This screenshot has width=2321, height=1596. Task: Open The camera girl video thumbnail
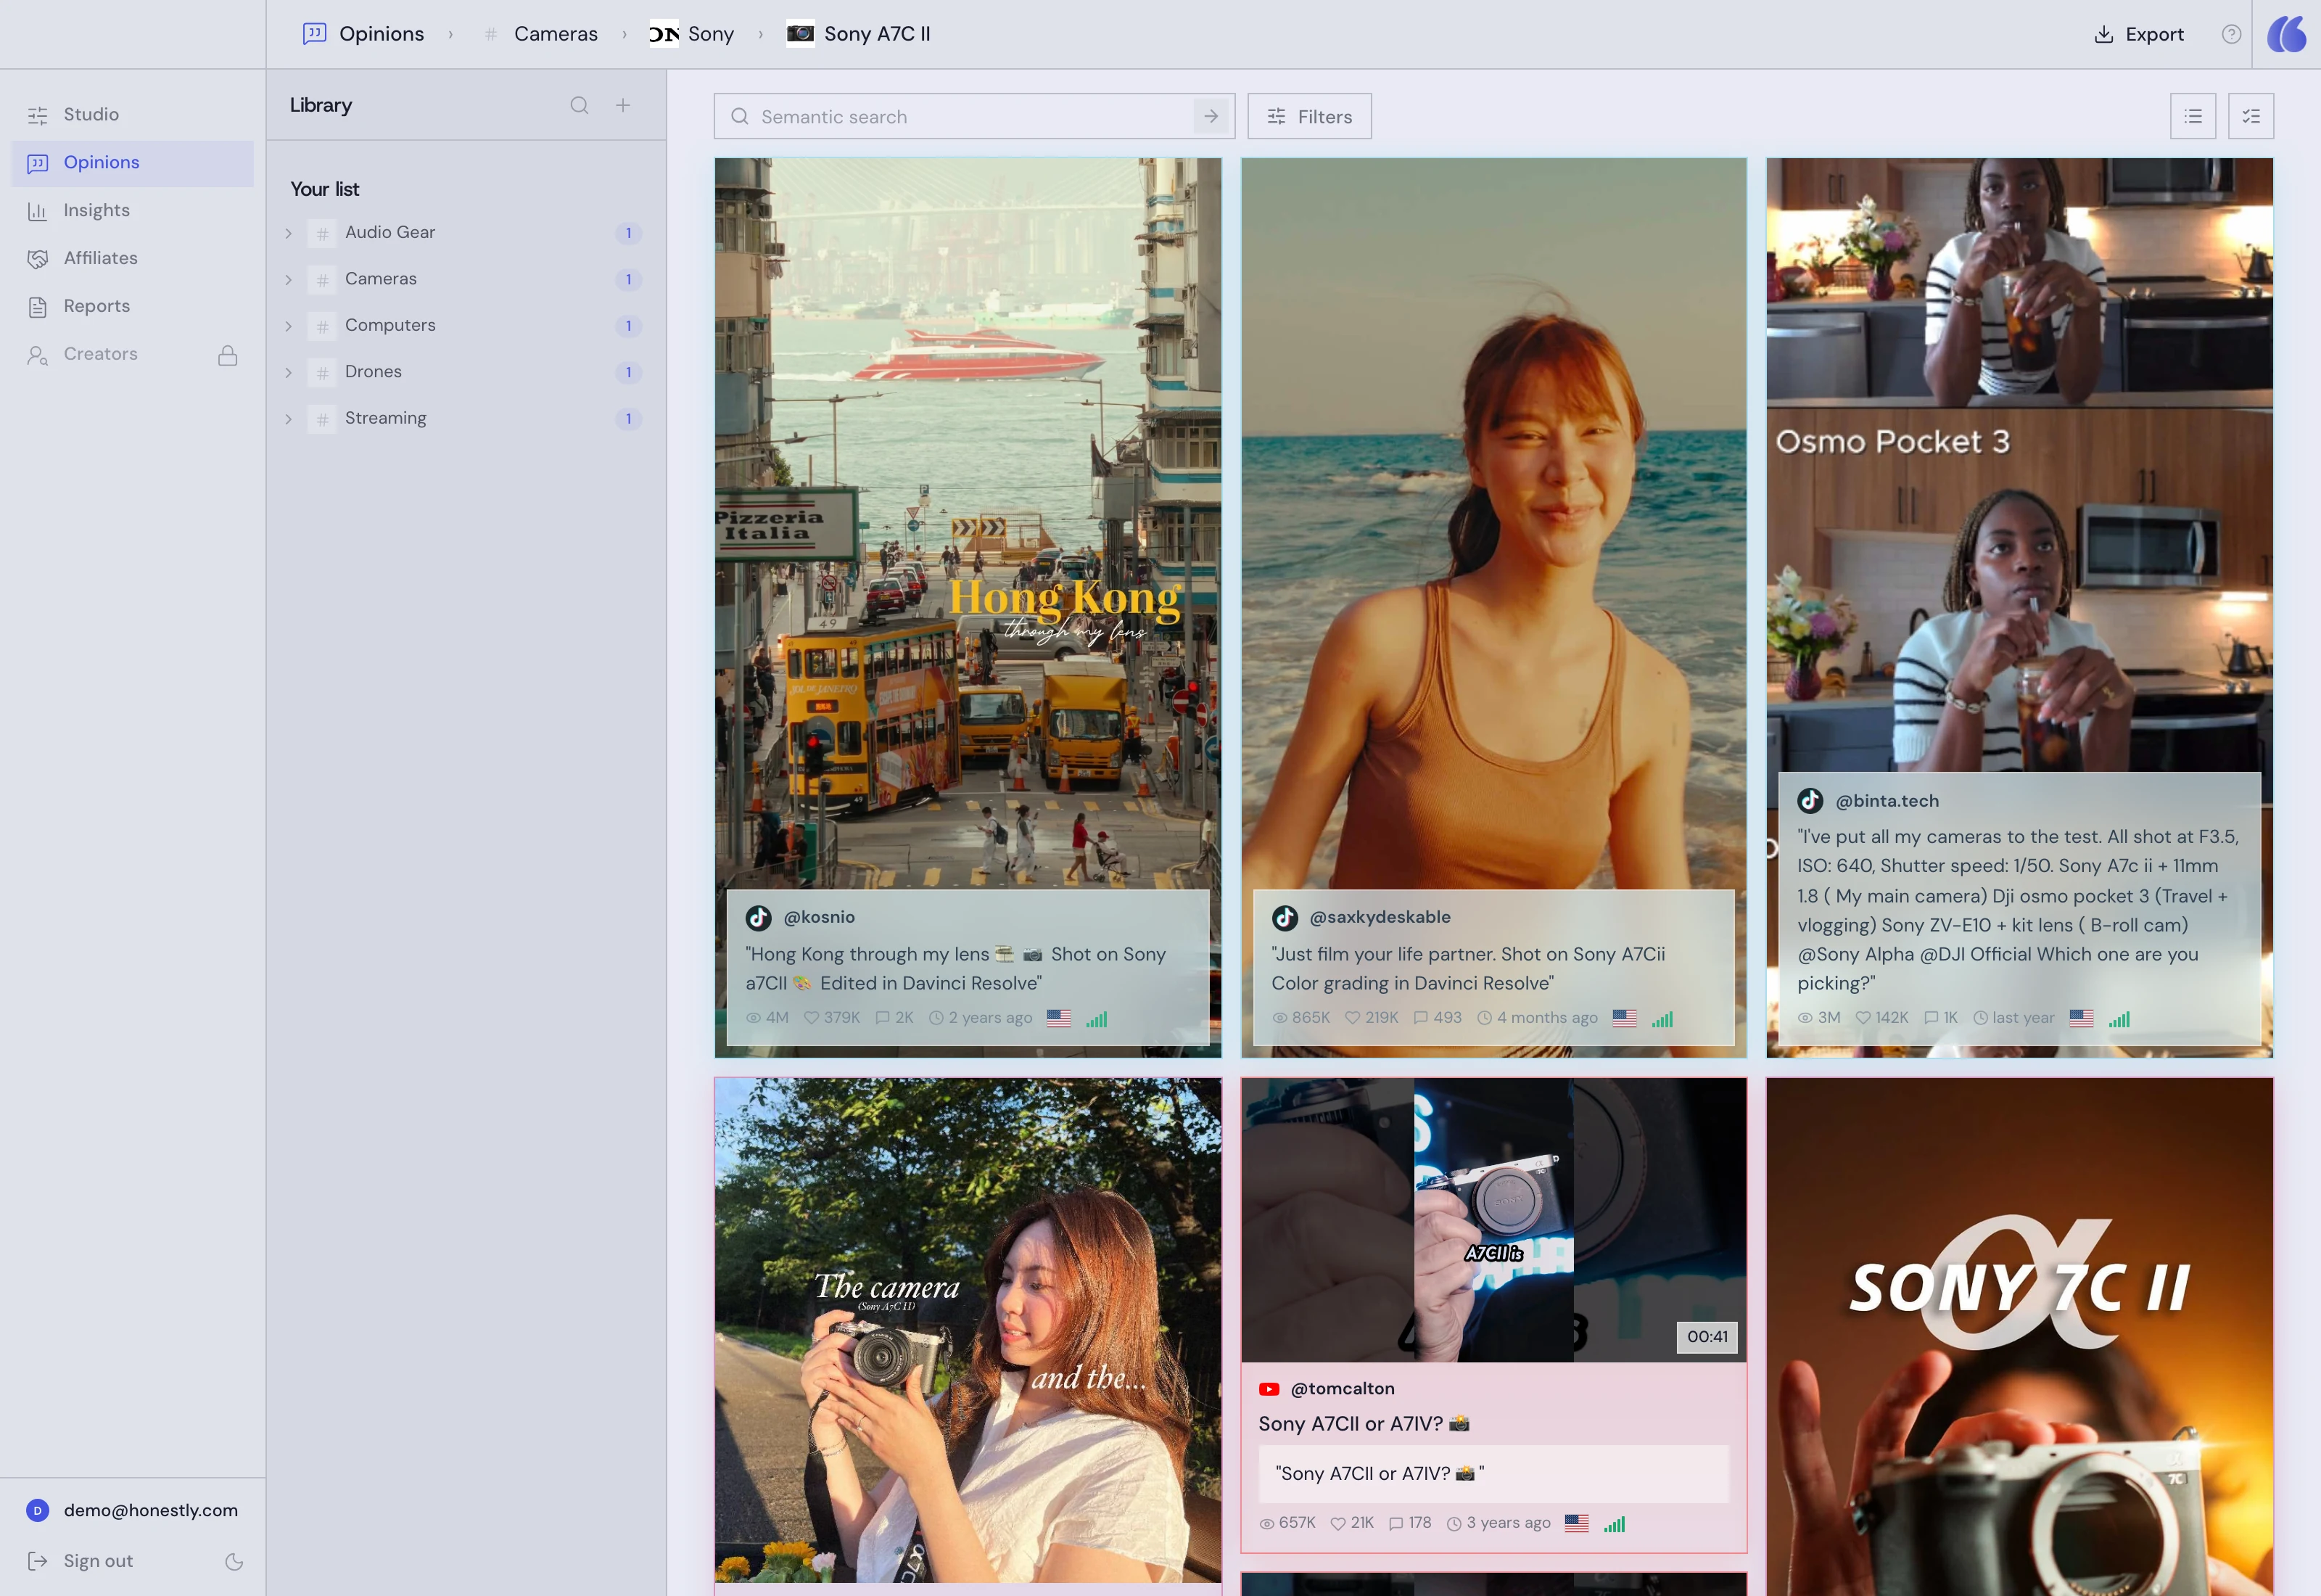pyautogui.click(x=968, y=1331)
